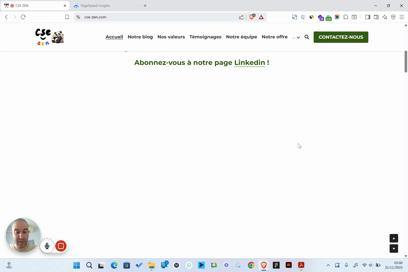Screen dimensions: 408x272
Task: Switch to the PageSpeed Insights tab
Action: click(x=95, y=6)
